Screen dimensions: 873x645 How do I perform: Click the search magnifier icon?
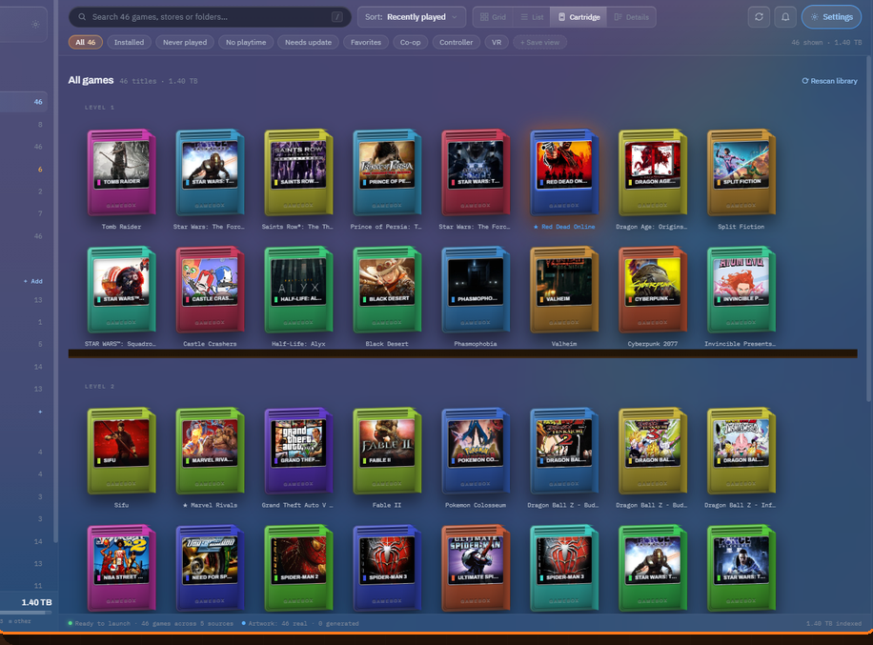(82, 17)
